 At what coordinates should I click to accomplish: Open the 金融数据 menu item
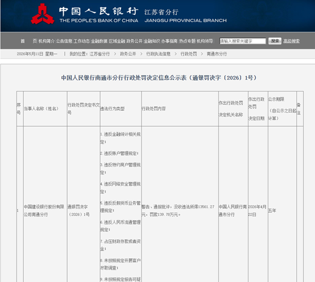coord(100,41)
